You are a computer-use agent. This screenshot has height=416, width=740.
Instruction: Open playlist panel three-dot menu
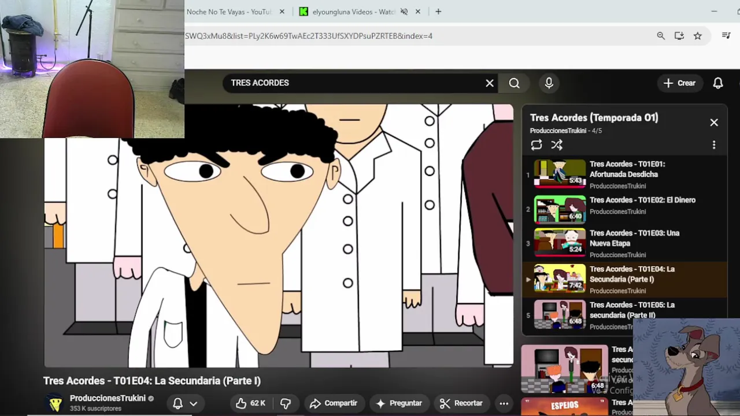pos(714,145)
